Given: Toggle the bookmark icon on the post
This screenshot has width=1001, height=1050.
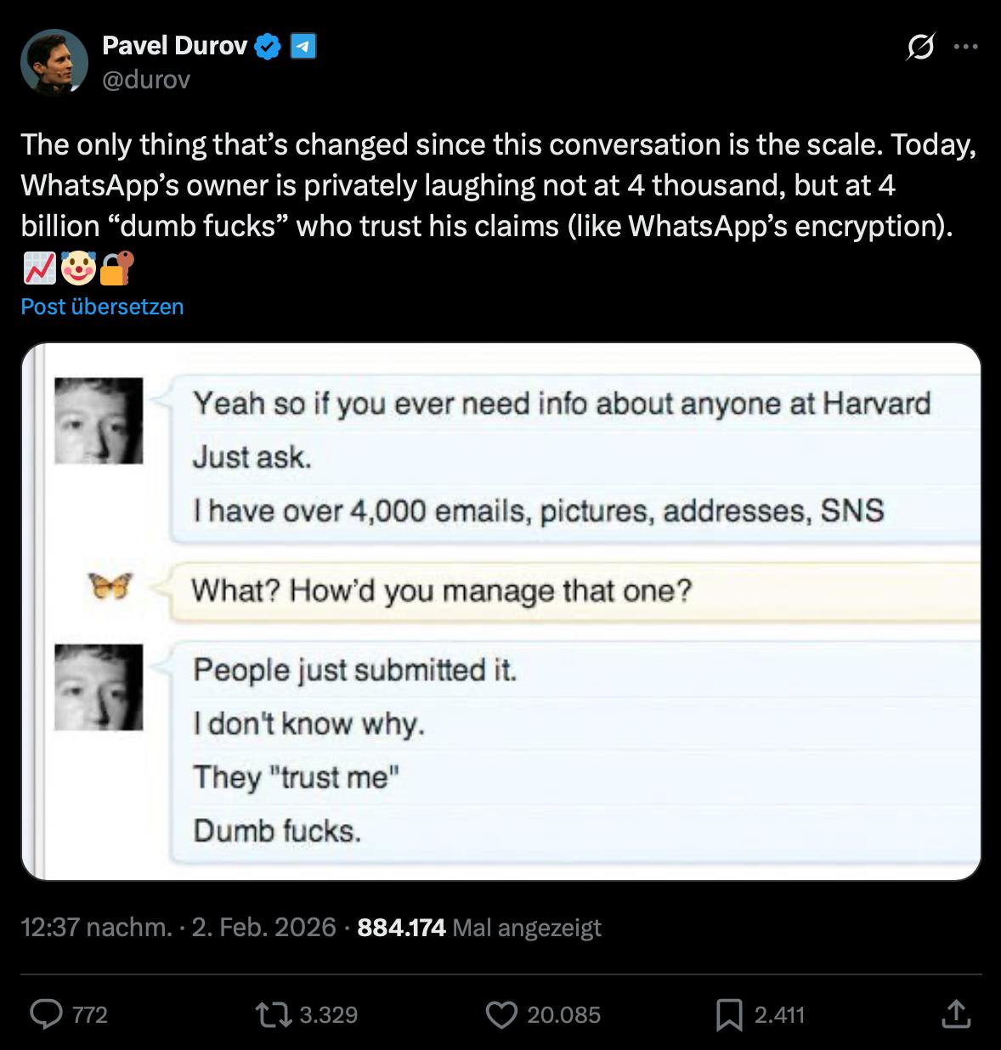Looking at the screenshot, I should point(728,1014).
